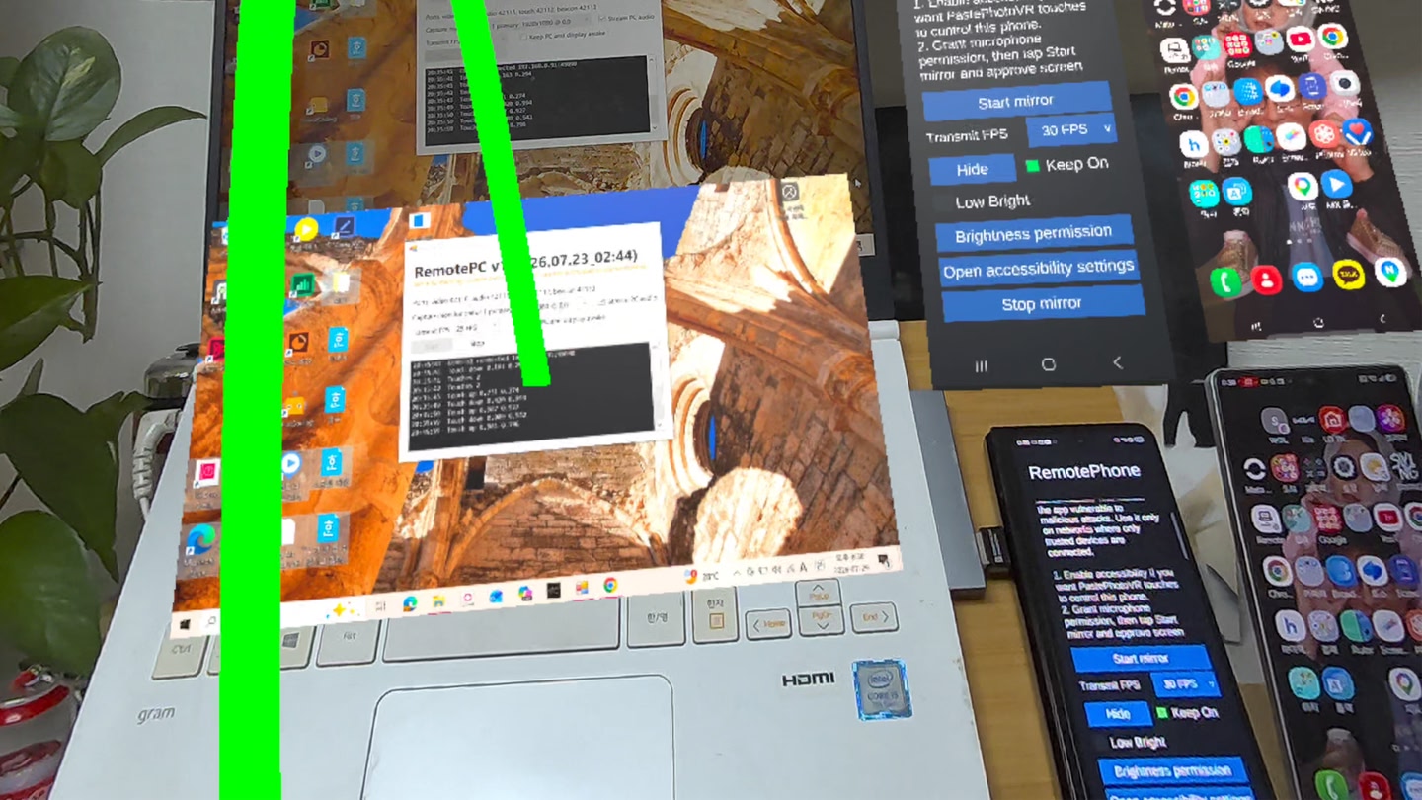Click taskbar Search icon in the floating PC mirror
Screen dimensions: 1422x800
coord(211,621)
